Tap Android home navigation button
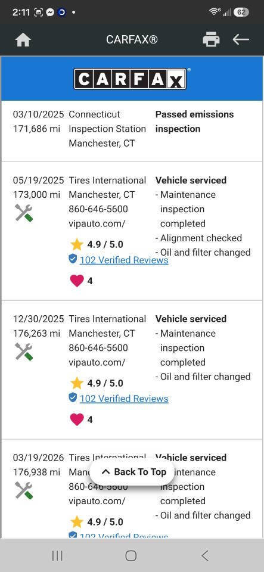This screenshot has width=264, height=572. [131, 555]
